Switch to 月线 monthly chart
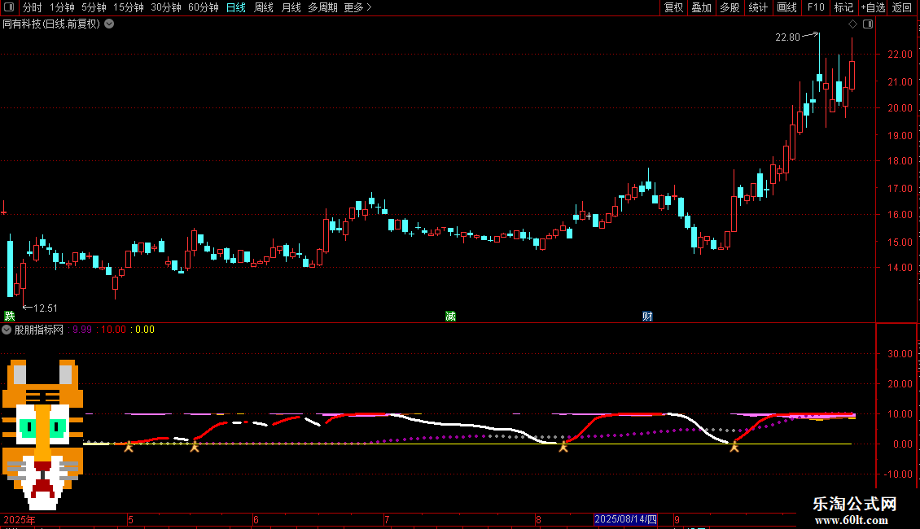Viewport: 920px width, 529px height. tap(291, 7)
